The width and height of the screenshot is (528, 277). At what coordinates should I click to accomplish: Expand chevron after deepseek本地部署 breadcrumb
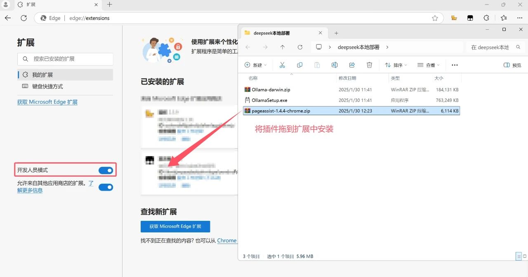click(387, 47)
